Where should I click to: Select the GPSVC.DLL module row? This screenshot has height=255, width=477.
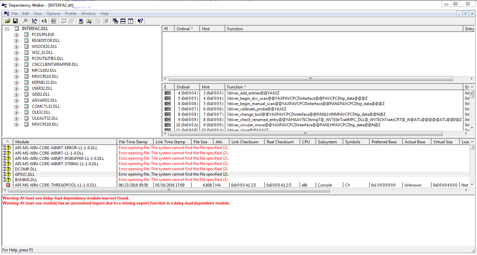coord(236,174)
